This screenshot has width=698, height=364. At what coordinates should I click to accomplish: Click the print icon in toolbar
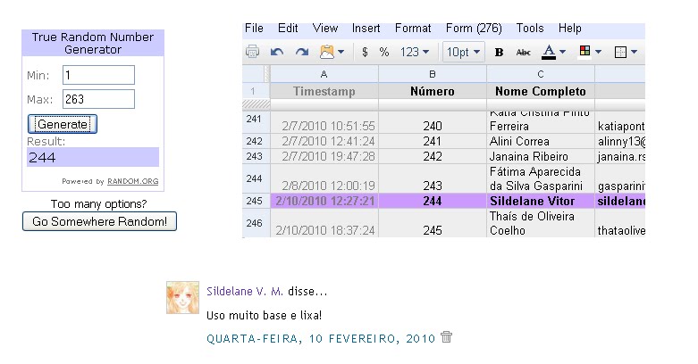(253, 52)
